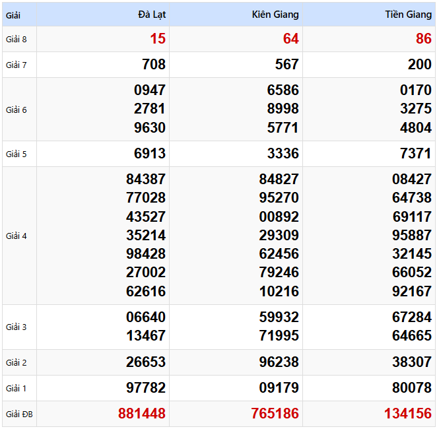Click the Giải 6 number 8998
Image resolution: width=437 pixels, height=429 pixels.
[283, 109]
